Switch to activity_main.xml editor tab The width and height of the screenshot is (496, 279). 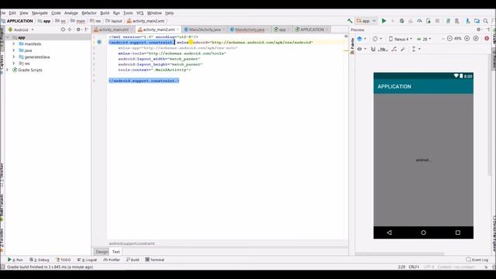coord(113,29)
